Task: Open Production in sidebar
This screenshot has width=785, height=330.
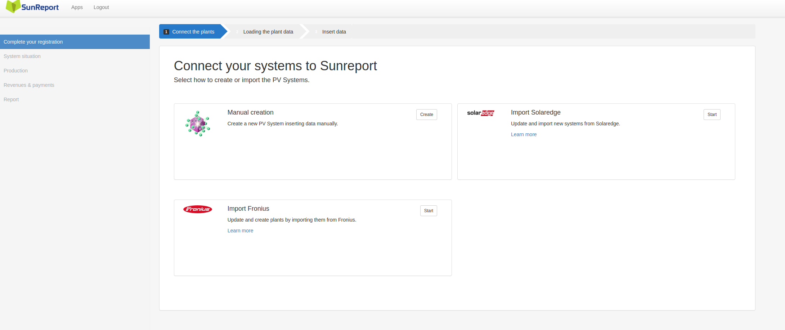Action: pos(75,71)
